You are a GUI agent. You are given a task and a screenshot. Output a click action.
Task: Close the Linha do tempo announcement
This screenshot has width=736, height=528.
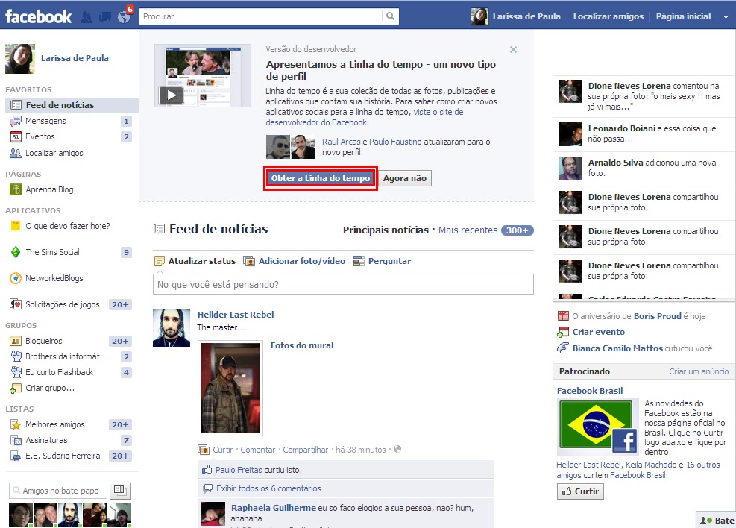coord(513,50)
